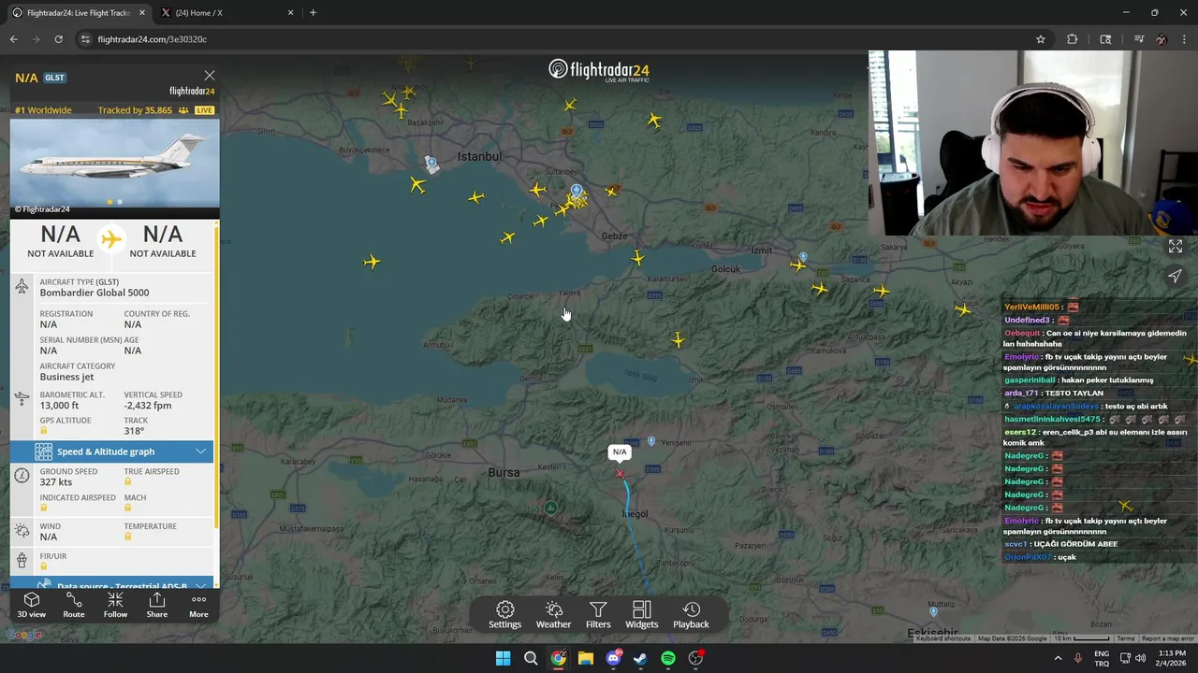Click the Tracked by 35,865 label

[x=135, y=110]
